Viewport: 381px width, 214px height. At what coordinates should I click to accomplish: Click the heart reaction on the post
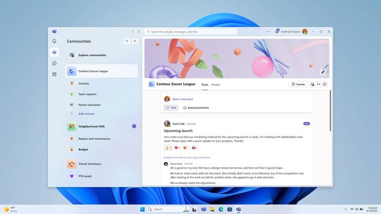click(x=177, y=147)
